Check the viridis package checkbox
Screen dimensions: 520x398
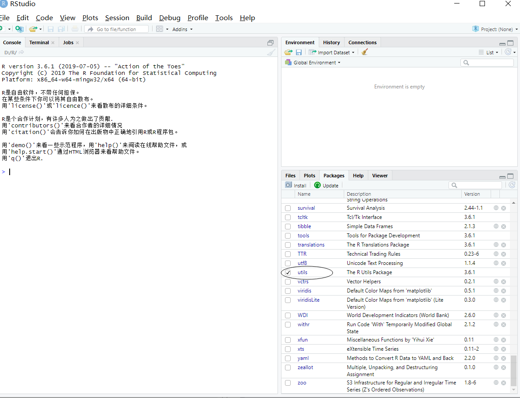[x=288, y=291]
